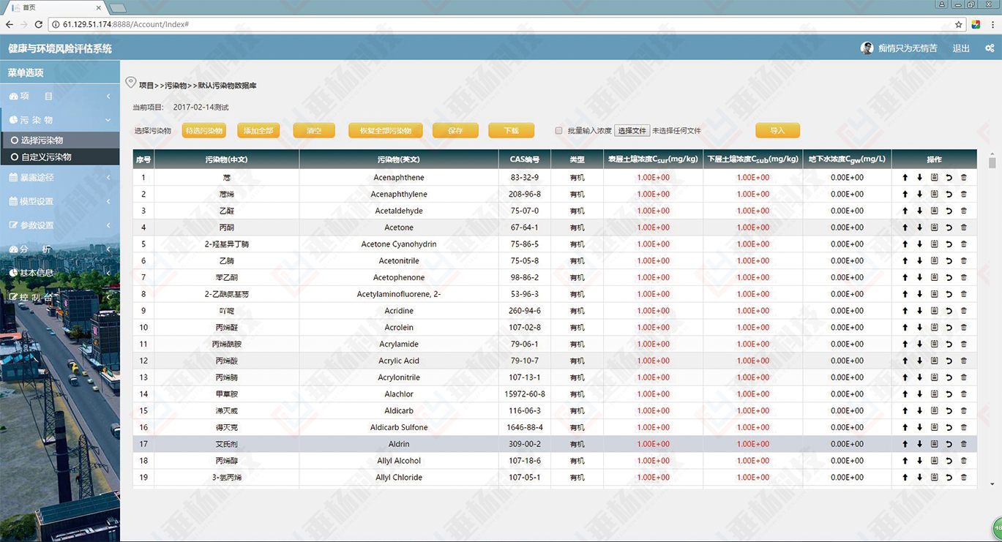The height and width of the screenshot is (542, 1002).
Task: Click 待选污染物 button
Action: coord(204,131)
